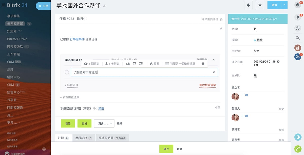Add observer via eye icon 觀察者
This screenshot has height=155, width=304.
(92, 64)
